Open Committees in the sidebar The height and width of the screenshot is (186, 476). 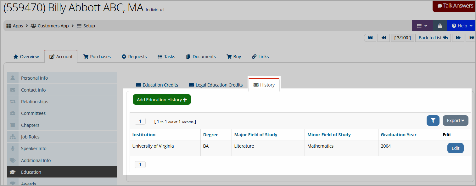[x=62, y=113]
